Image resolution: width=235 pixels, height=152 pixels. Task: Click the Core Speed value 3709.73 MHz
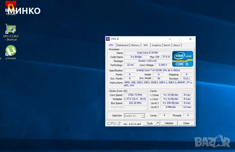135,95
